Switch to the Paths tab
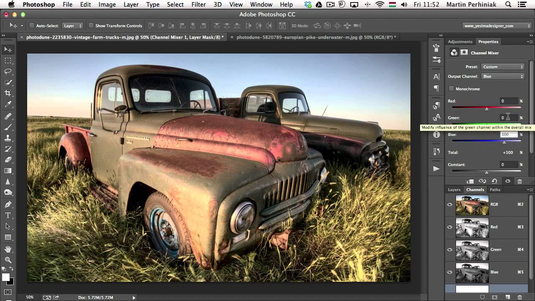Screen dimensions: 535x301 tap(495, 190)
